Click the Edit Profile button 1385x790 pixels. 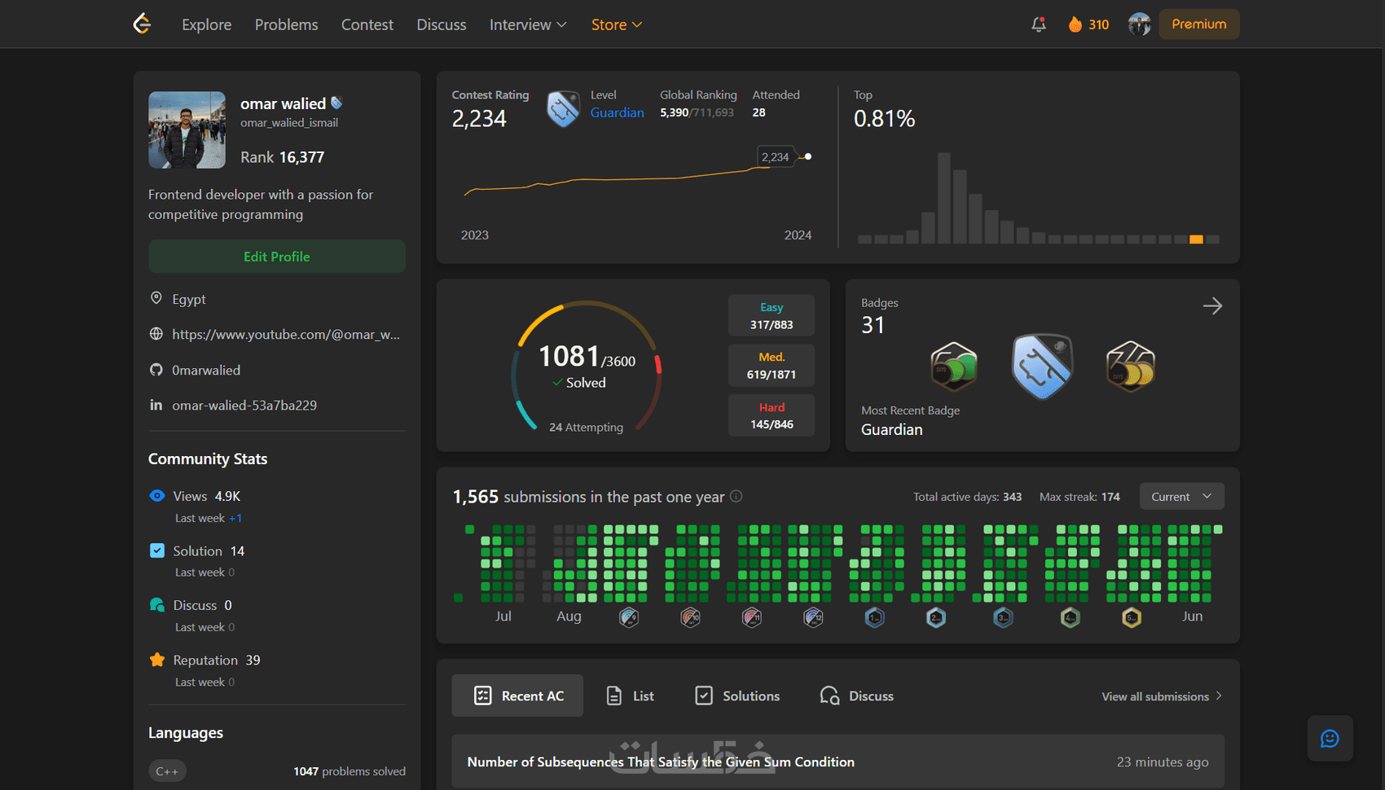point(277,257)
